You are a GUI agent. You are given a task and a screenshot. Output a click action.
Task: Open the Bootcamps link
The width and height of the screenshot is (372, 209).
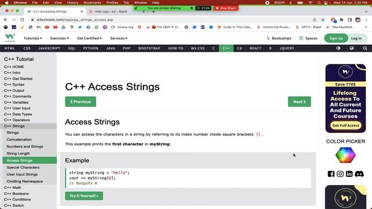click(x=279, y=38)
